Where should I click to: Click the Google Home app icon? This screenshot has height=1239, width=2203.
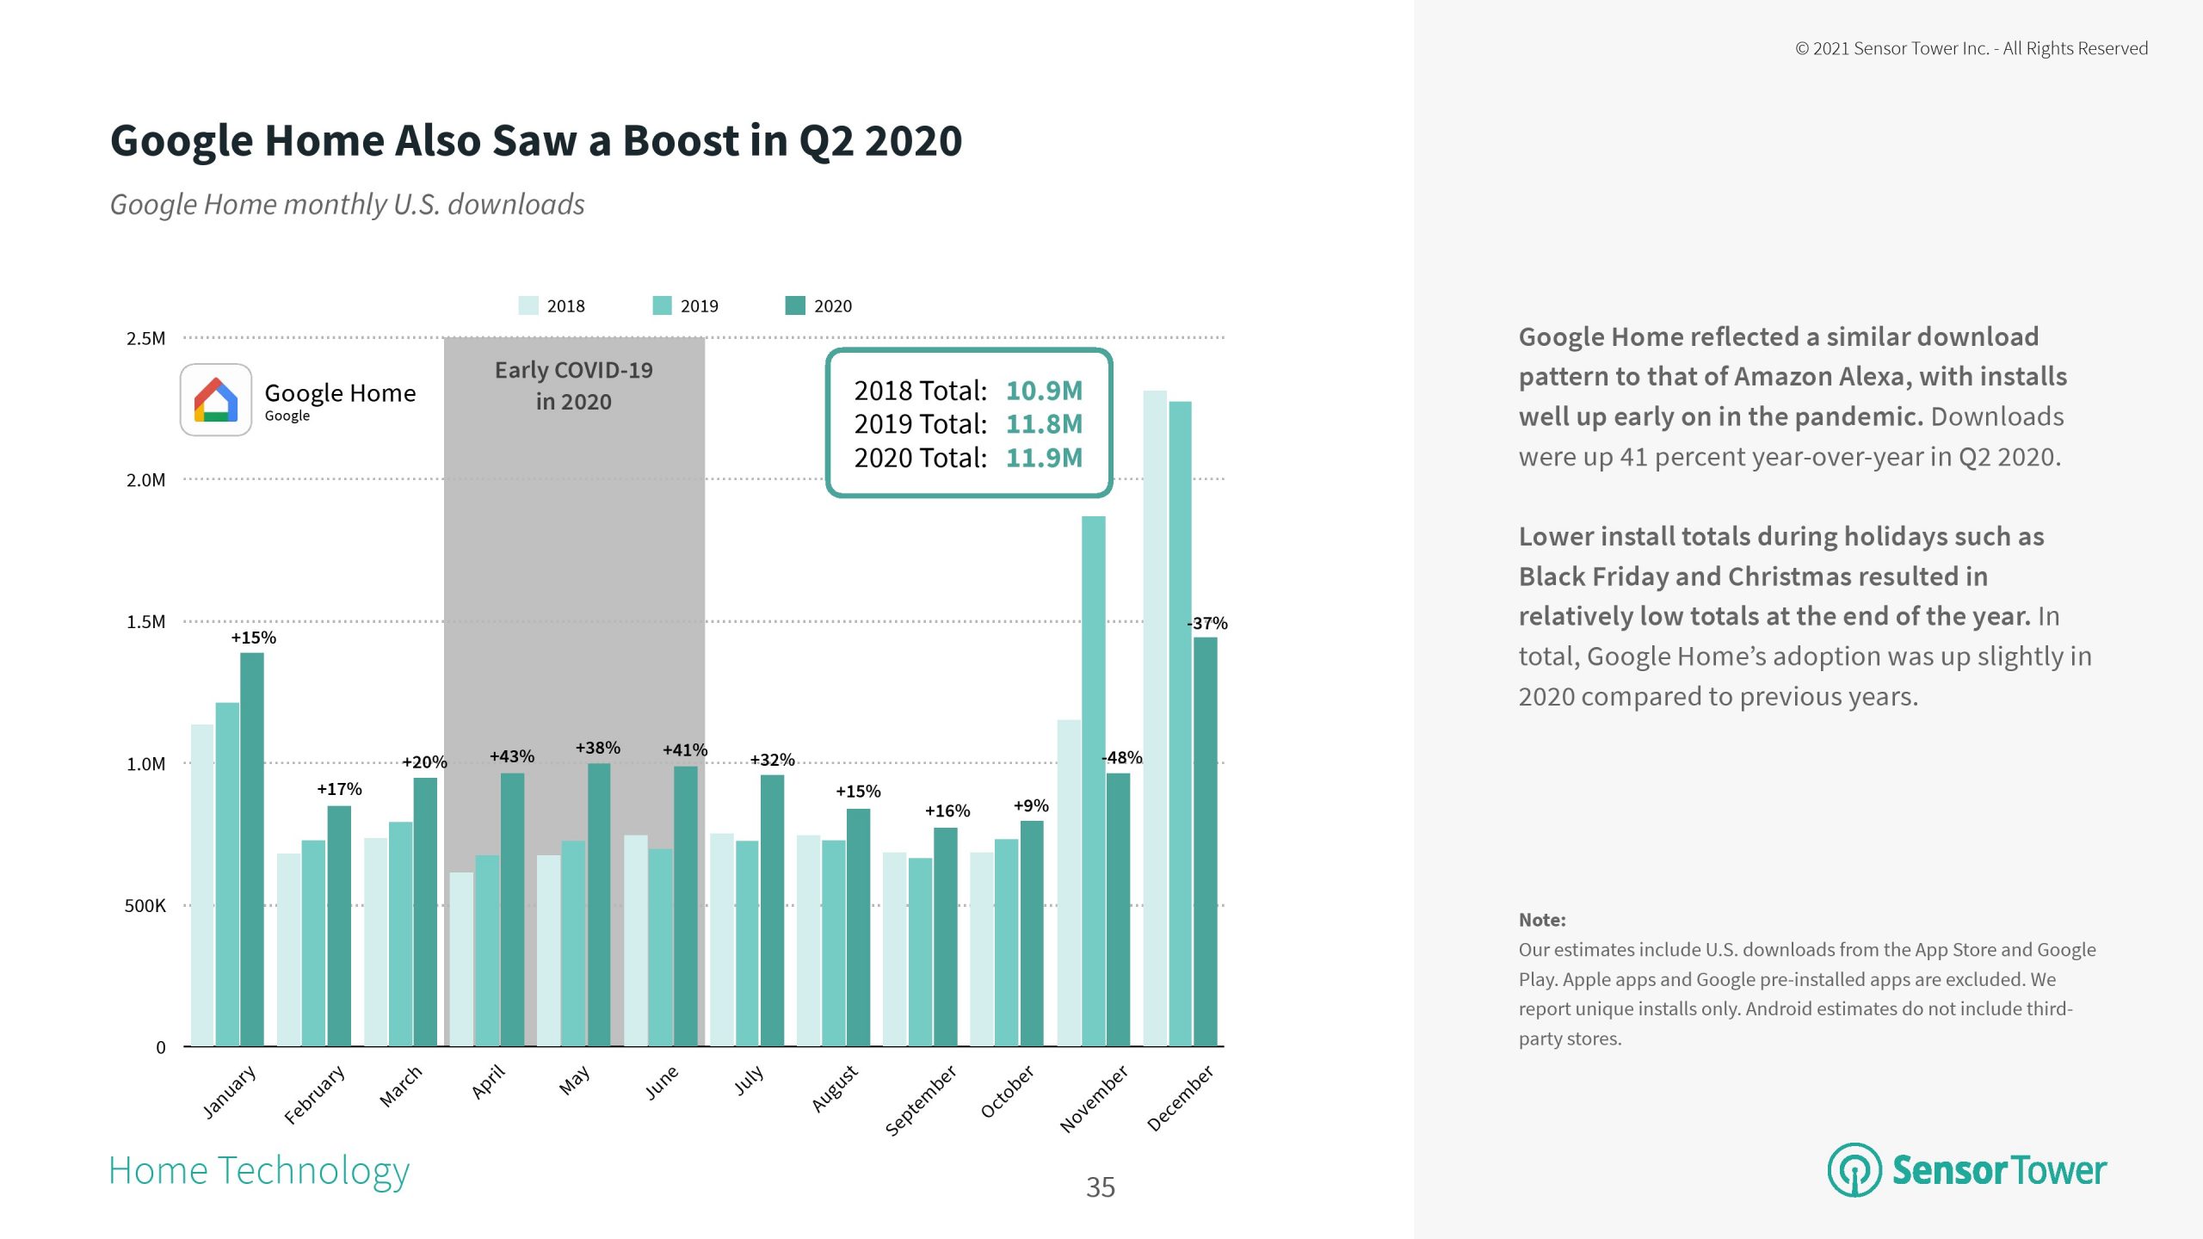pyautogui.click(x=216, y=400)
